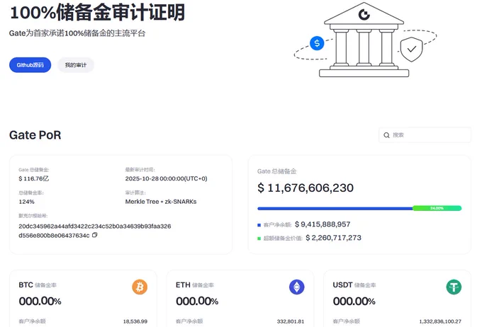Select the 124% total reserve ratio
This screenshot has width=482, height=327.
26,202
